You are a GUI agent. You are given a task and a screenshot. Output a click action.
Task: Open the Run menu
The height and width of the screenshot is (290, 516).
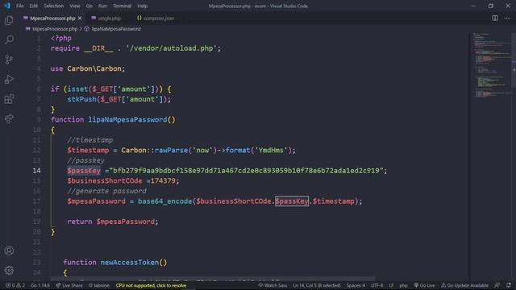tap(102, 6)
